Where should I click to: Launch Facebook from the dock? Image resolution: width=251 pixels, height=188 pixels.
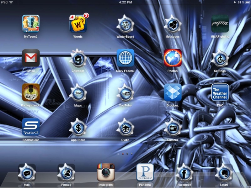point(184,173)
